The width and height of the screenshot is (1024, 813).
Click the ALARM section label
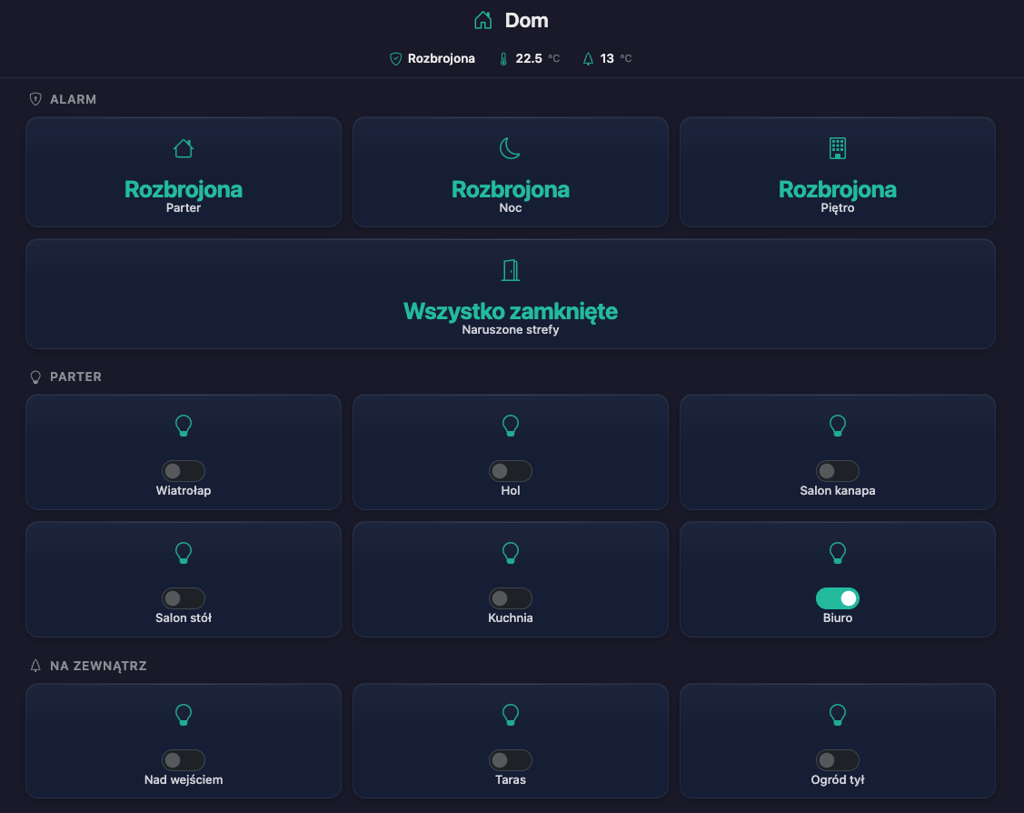pos(73,99)
